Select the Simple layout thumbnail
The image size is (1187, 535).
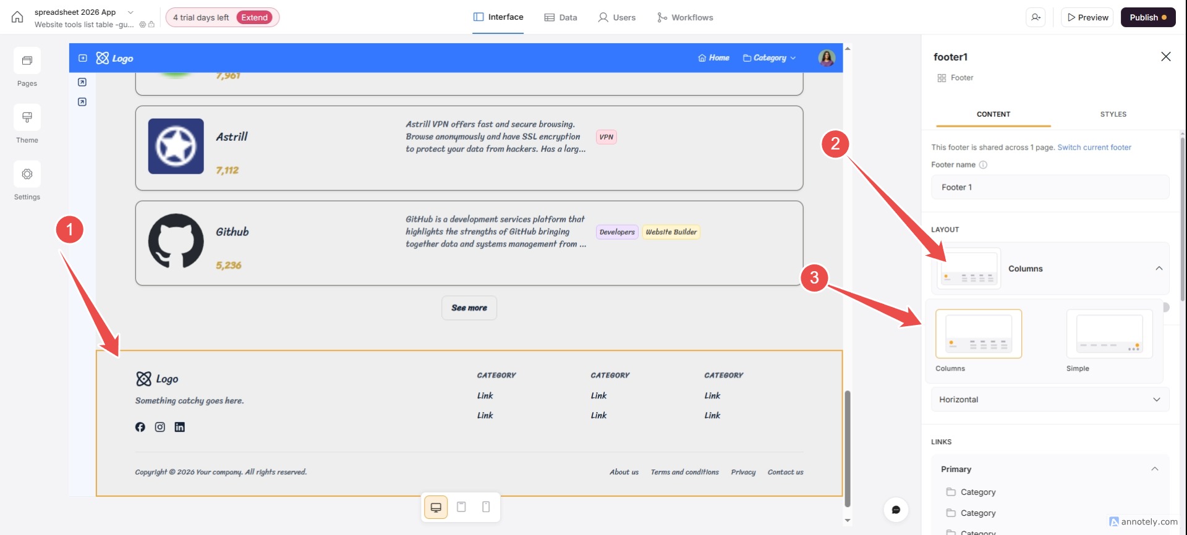click(1109, 334)
